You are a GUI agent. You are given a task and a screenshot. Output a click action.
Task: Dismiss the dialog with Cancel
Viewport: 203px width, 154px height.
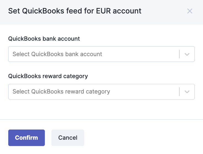68,138
